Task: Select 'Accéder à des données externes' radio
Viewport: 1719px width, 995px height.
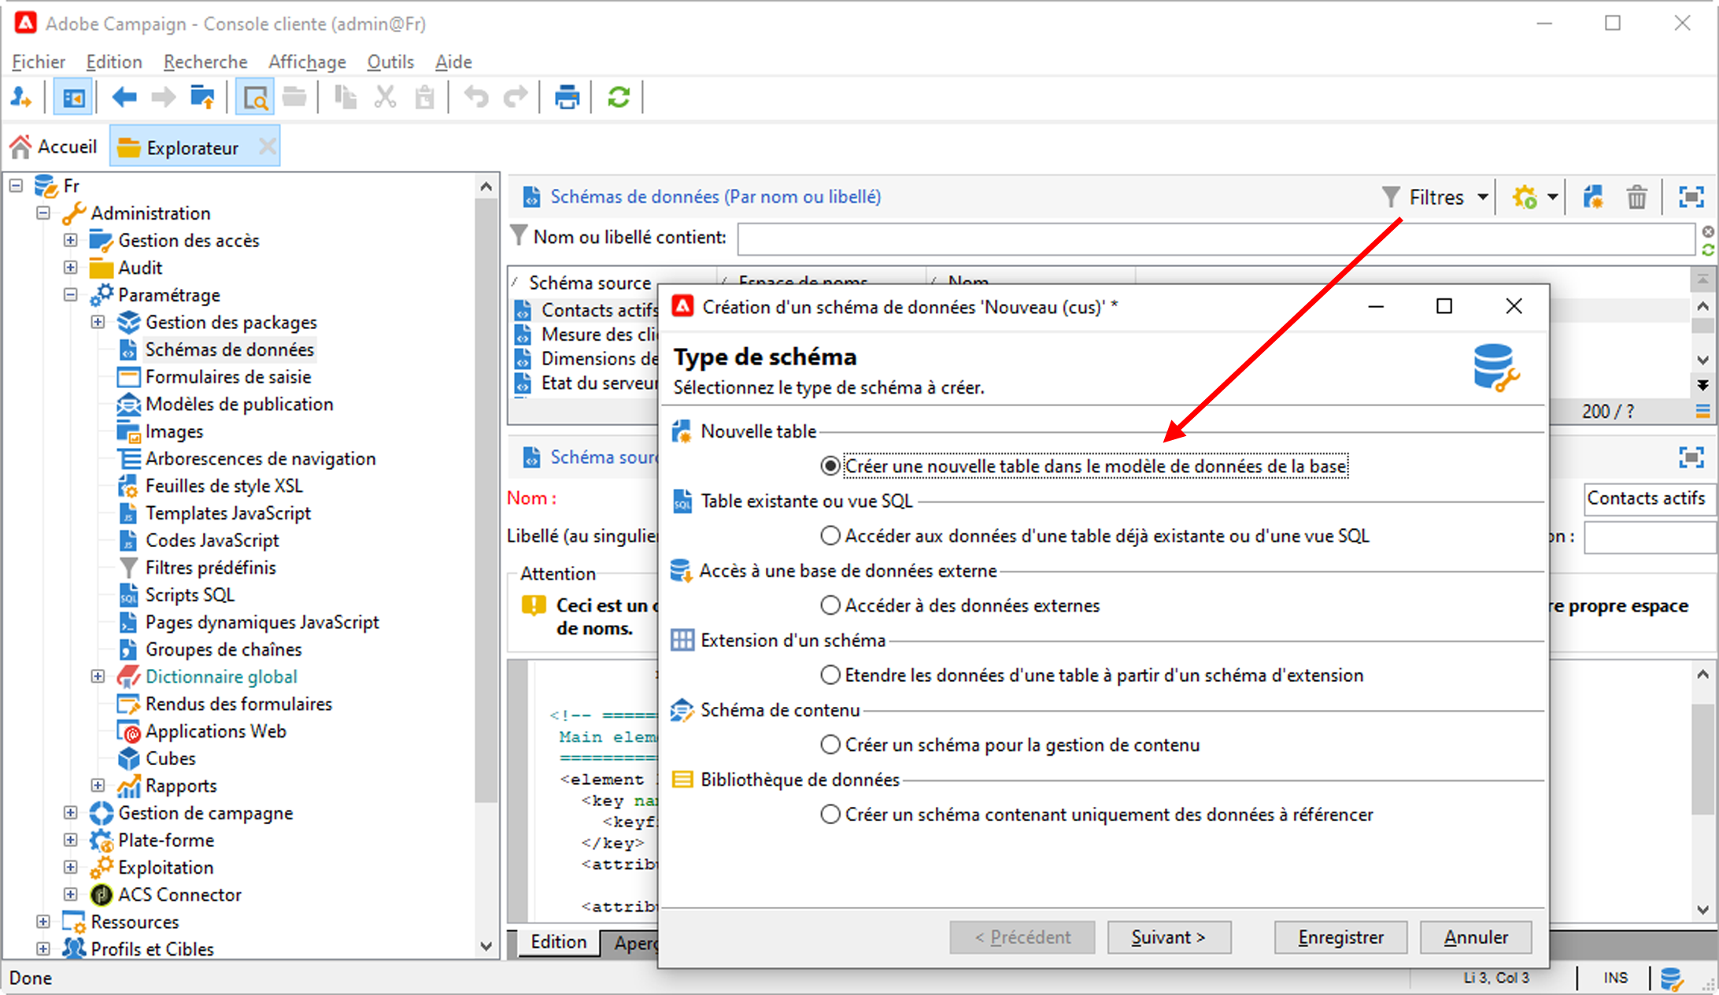Action: click(x=830, y=605)
